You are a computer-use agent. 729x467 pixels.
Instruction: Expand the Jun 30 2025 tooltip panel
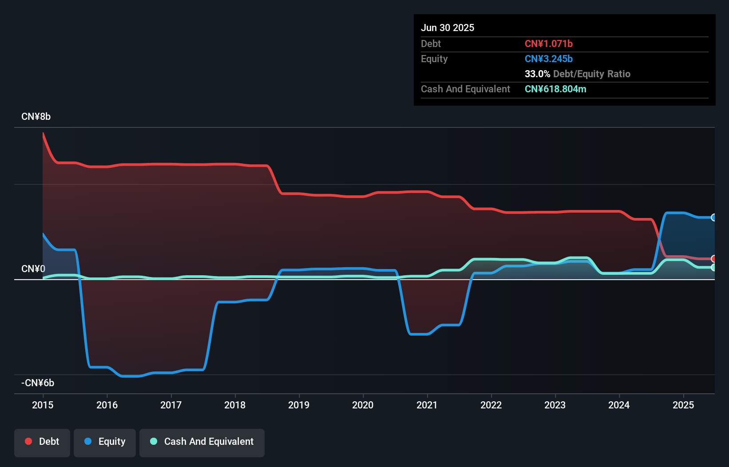(448, 28)
